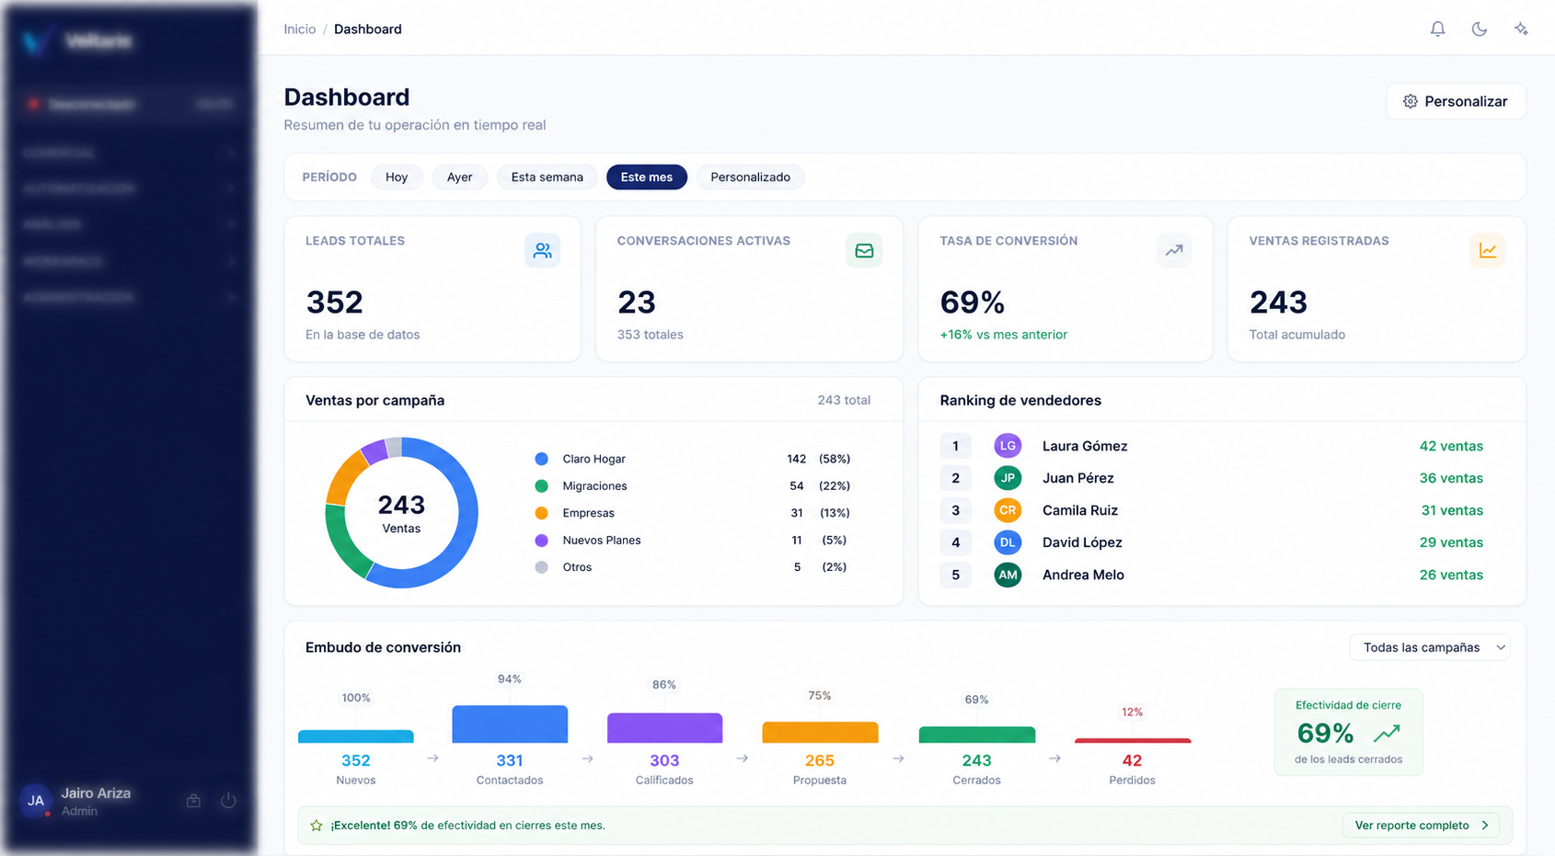Click the trend icon in Efectividad de cierre
Screen dimensions: 1555x856
coord(1387,733)
